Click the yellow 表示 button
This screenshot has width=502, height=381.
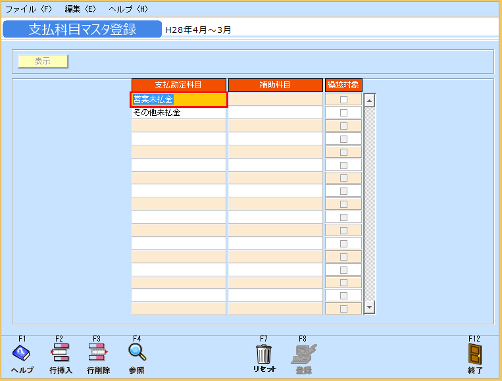(43, 61)
